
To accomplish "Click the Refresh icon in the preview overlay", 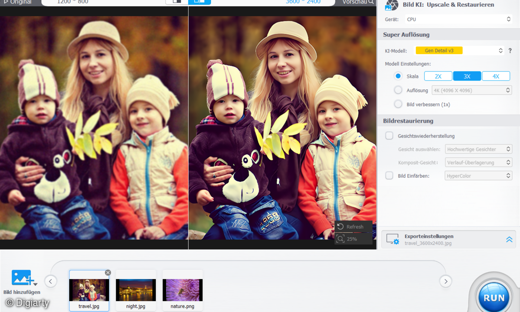I will tap(341, 227).
